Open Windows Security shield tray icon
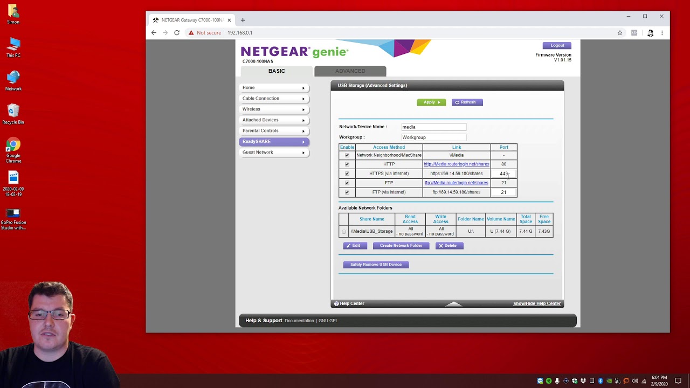 tap(575, 381)
